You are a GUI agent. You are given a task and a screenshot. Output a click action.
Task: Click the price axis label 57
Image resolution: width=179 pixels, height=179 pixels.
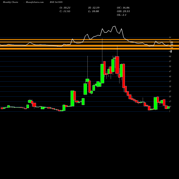[x=170, y=61]
